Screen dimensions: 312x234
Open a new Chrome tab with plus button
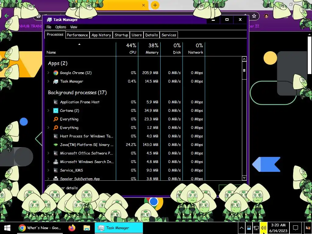(x=155, y=5)
